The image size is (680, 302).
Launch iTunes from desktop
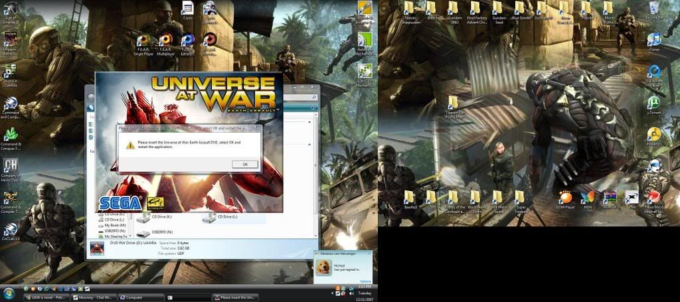654,42
